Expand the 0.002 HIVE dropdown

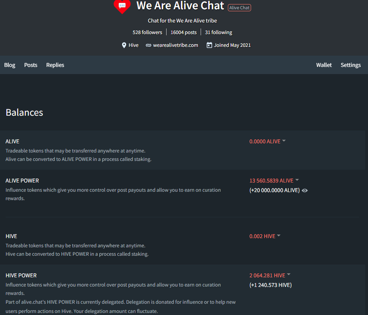[x=264, y=236]
